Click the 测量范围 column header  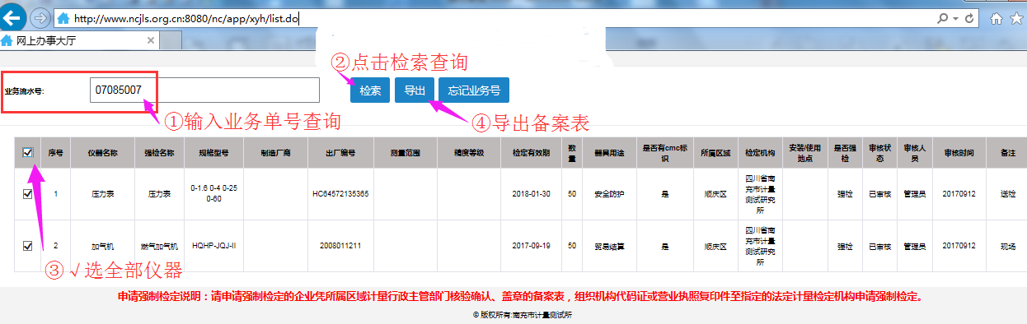[x=405, y=153]
